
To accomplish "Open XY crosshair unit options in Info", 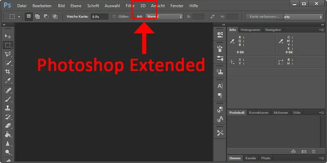I will [x=232, y=62].
